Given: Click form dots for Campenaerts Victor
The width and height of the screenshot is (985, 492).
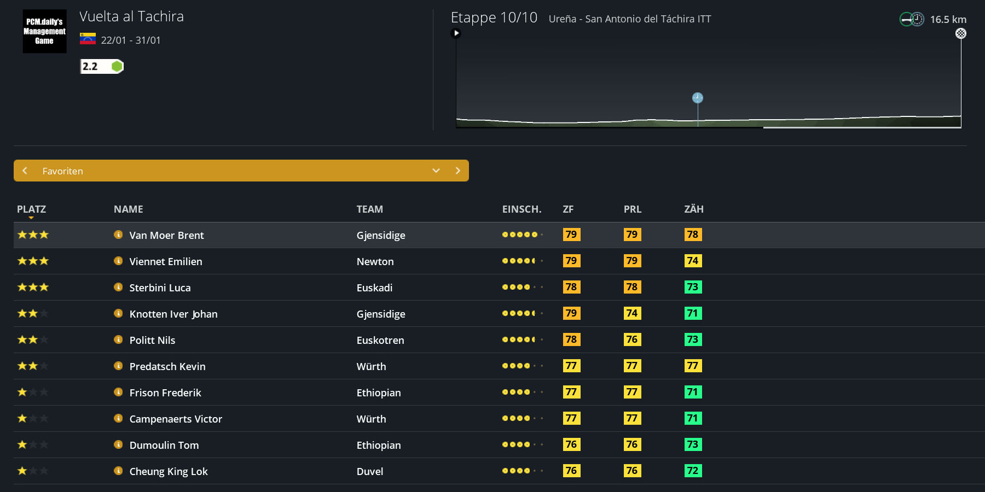Looking at the screenshot, I should pyautogui.click(x=523, y=418).
